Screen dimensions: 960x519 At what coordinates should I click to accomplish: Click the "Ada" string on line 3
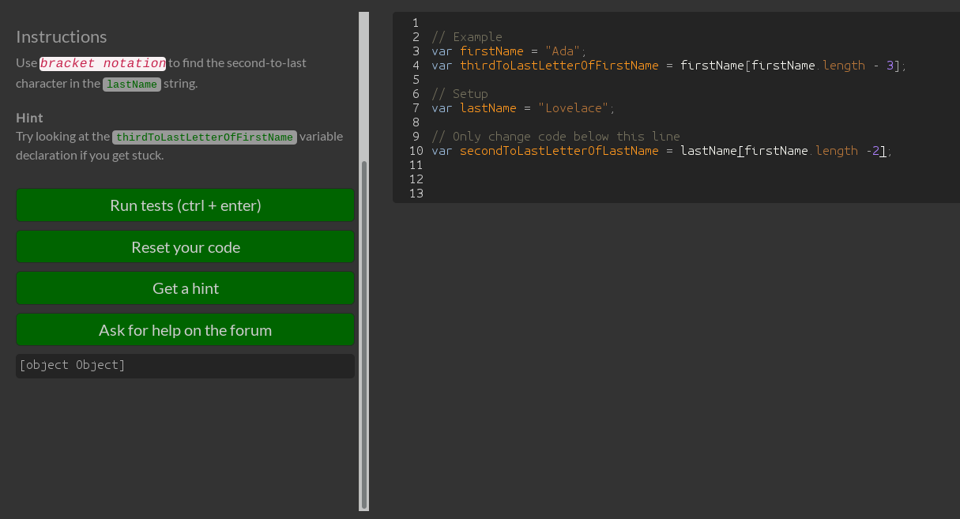(x=565, y=51)
